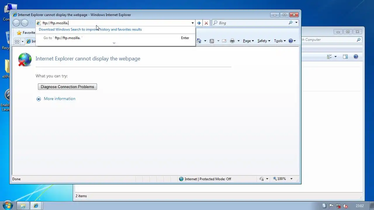The image size is (374, 210).
Task: Close the Internet Explorer window
Action: (294, 15)
